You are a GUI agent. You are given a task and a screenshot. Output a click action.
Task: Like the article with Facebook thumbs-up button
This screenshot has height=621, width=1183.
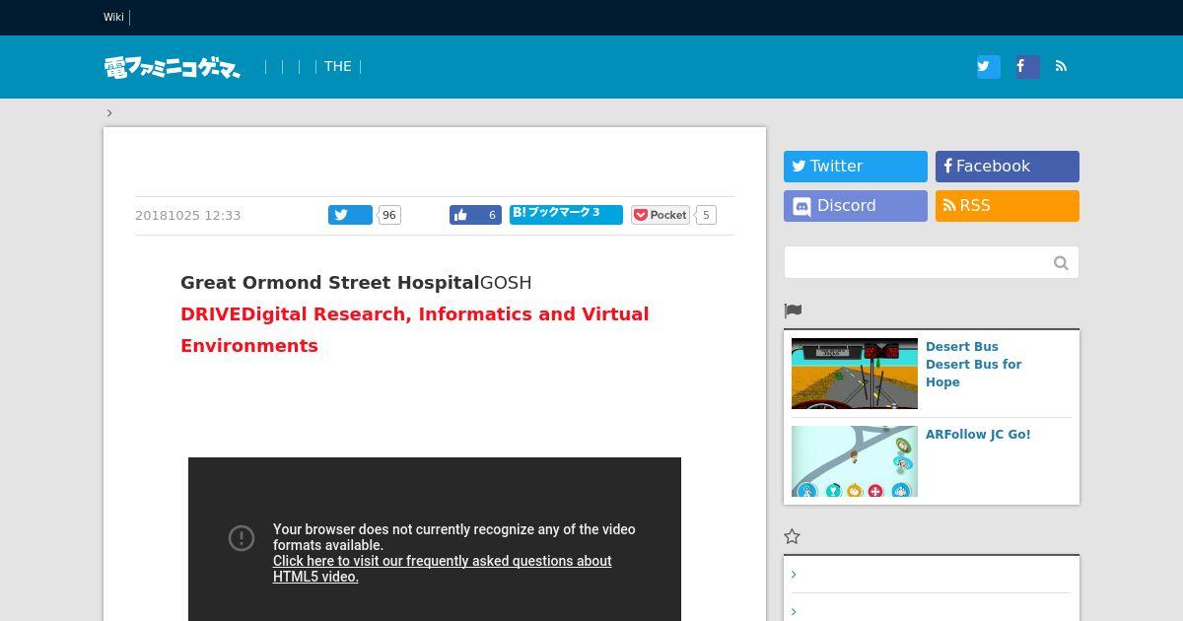coord(475,215)
